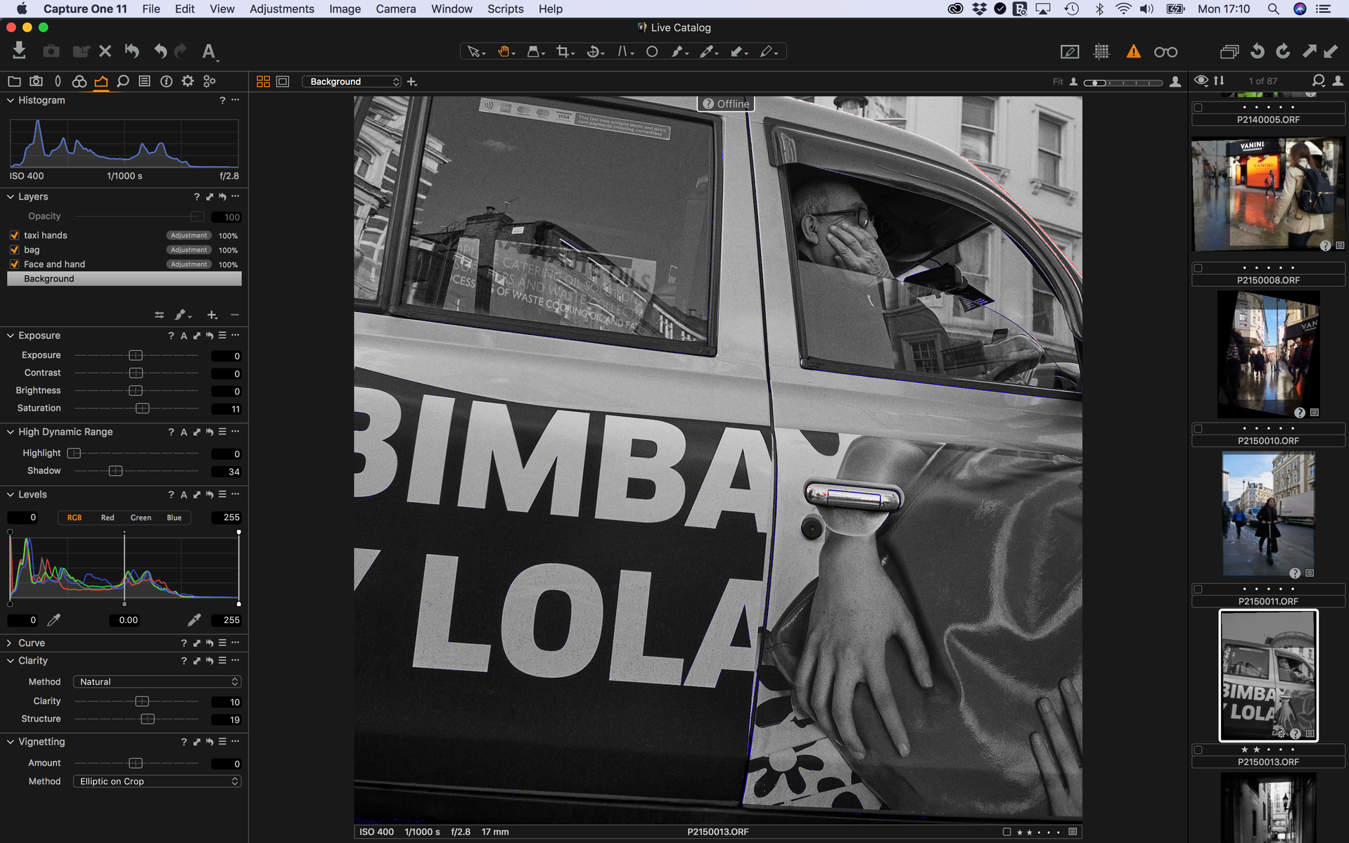Toggle the bag layer checkbox
This screenshot has height=843, width=1349.
pos(14,250)
